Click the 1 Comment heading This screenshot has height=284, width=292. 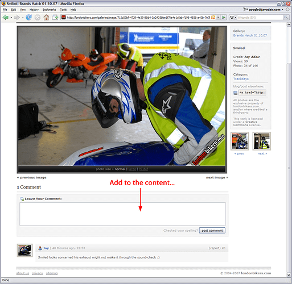pos(29,187)
